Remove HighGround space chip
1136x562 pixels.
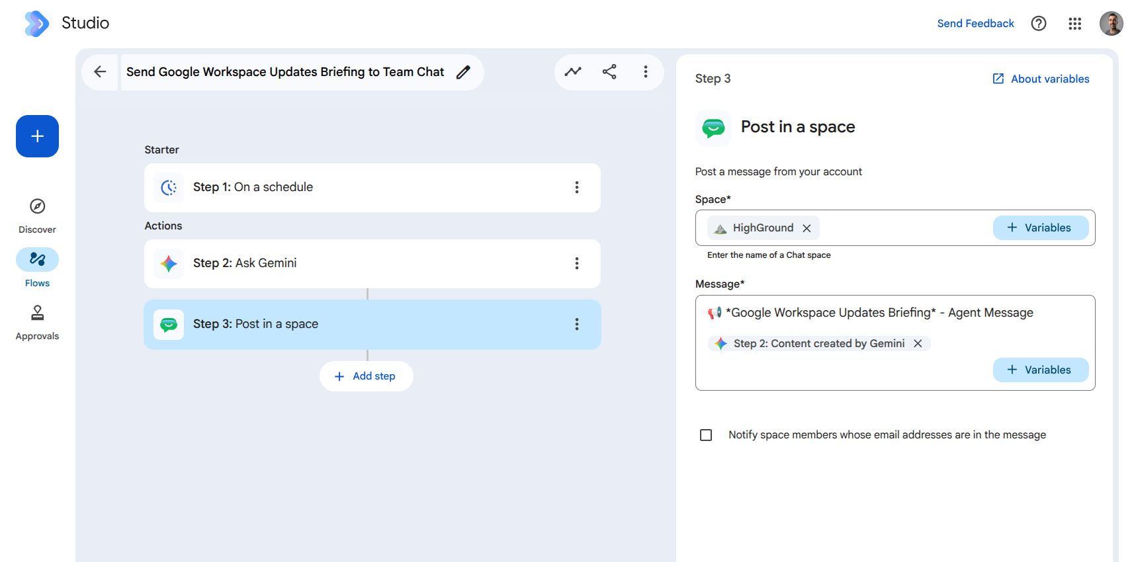807,228
